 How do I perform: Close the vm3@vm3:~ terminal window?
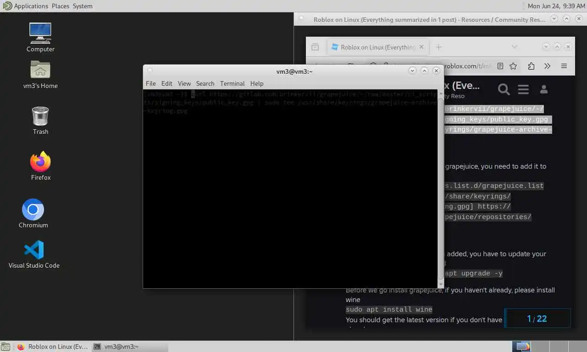436,71
